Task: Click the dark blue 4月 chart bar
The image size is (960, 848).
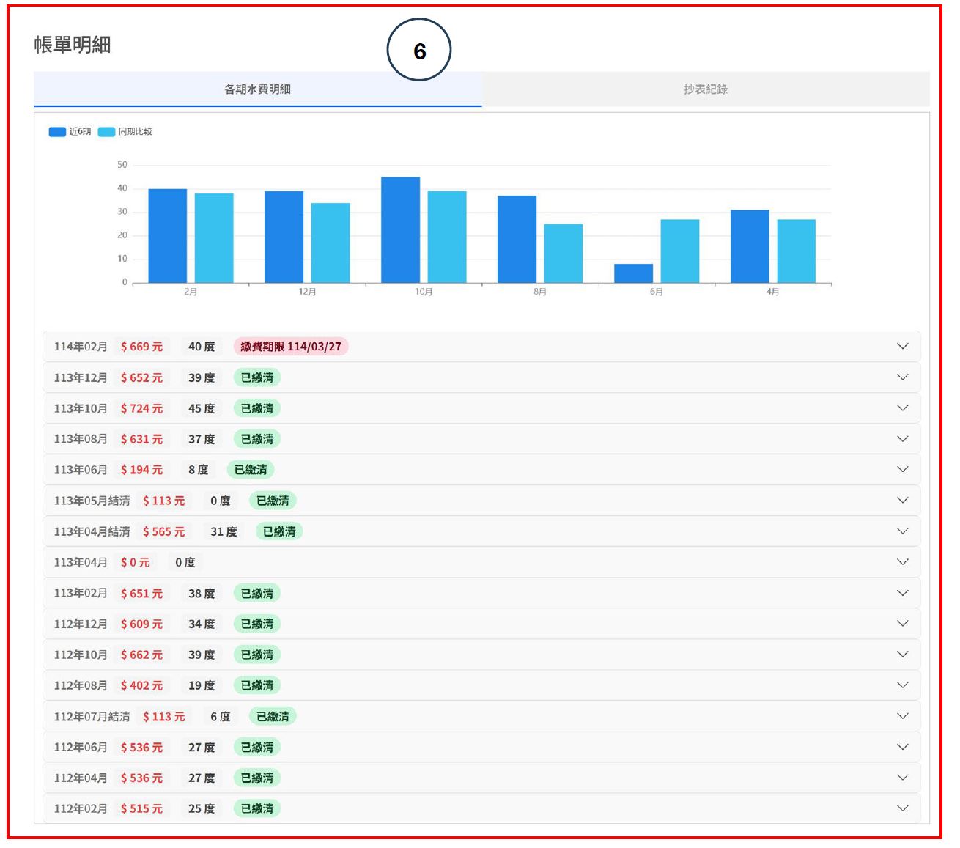Action: [750, 246]
